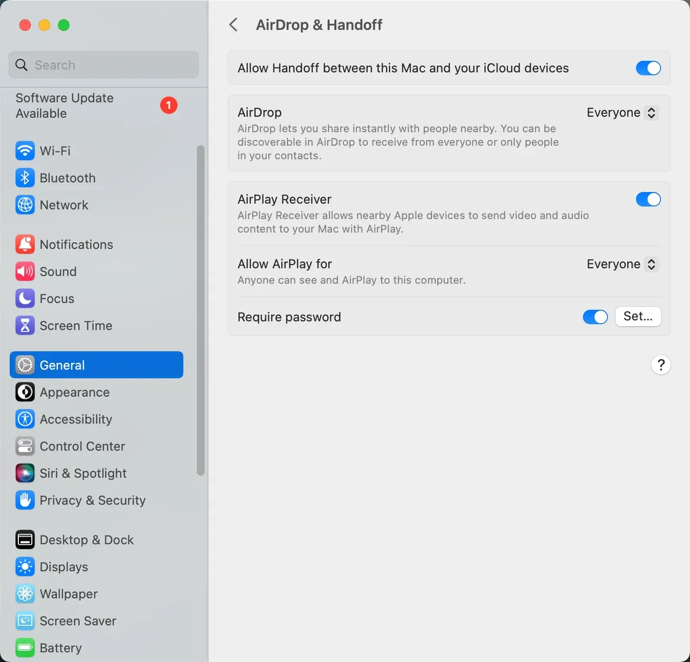
Task: Open the AirDrop Everyone dropdown
Action: (x=622, y=113)
